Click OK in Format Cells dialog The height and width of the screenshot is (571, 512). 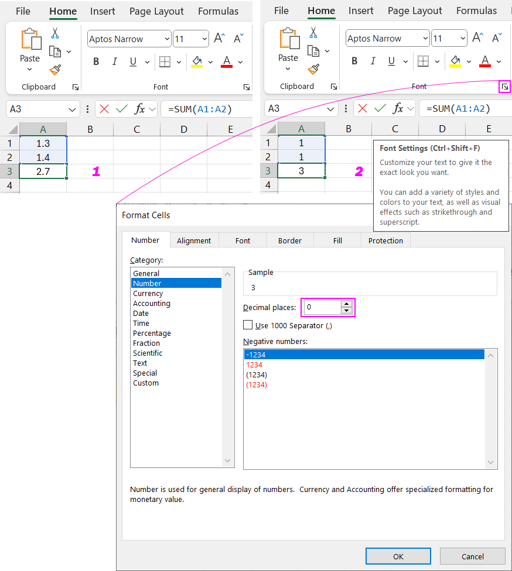398,556
